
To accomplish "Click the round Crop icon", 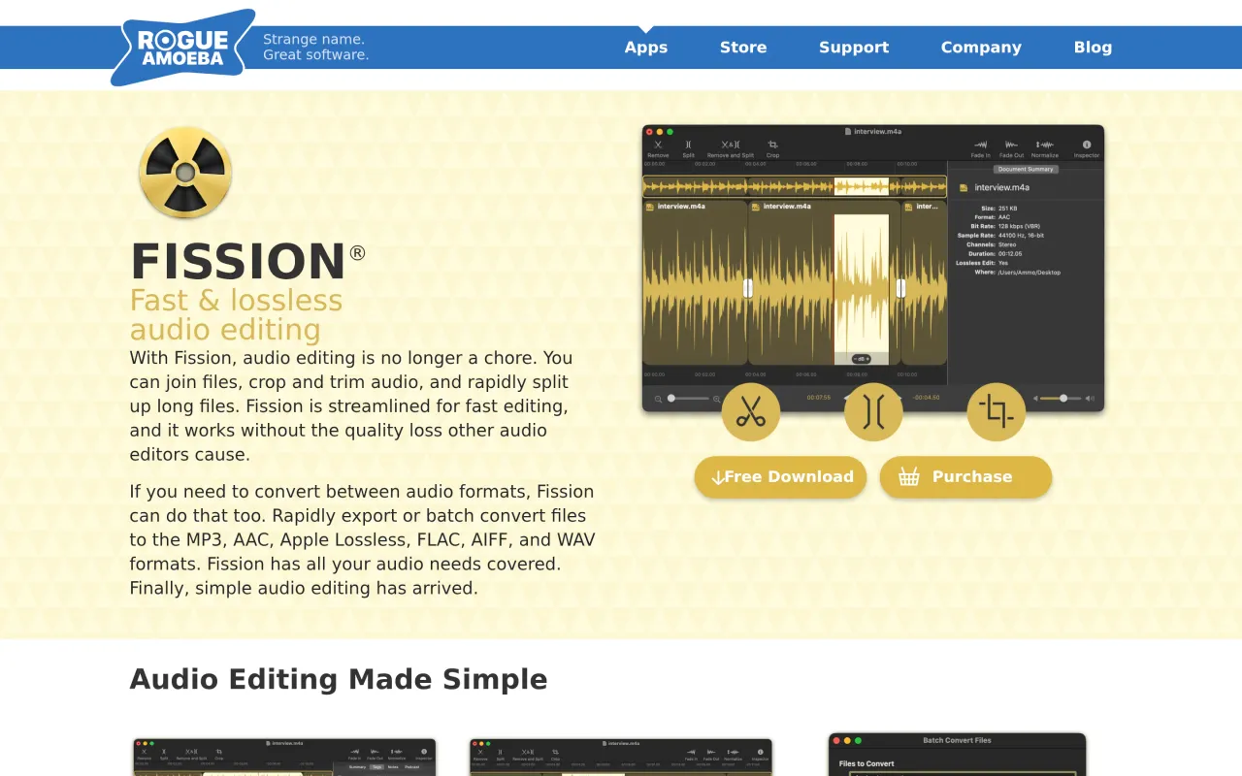I will tap(997, 412).
